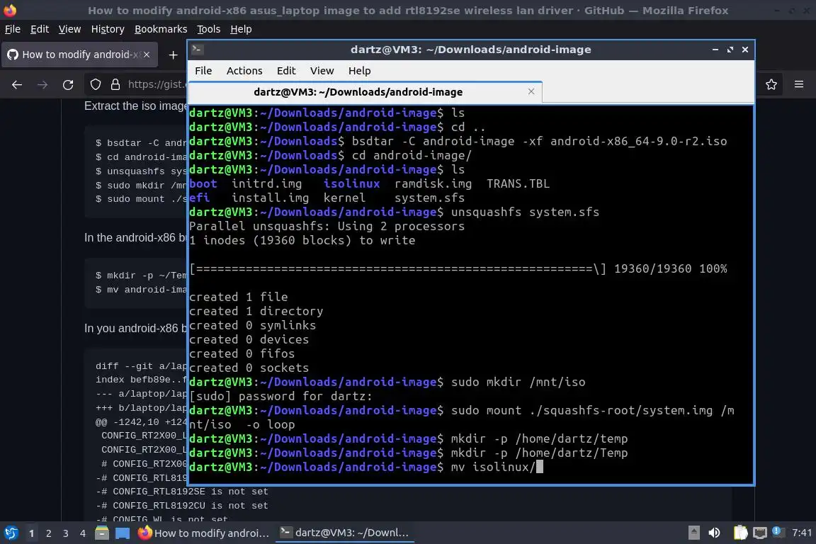Reload the Firefox page
The image size is (816, 544).
point(68,84)
